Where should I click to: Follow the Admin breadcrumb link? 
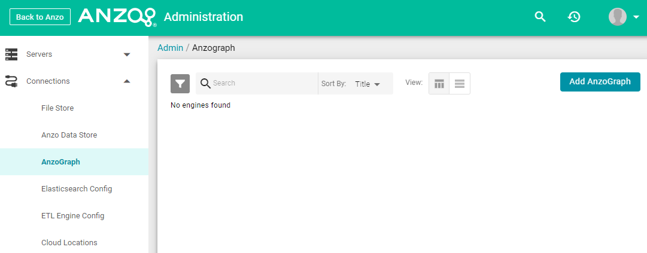click(171, 48)
